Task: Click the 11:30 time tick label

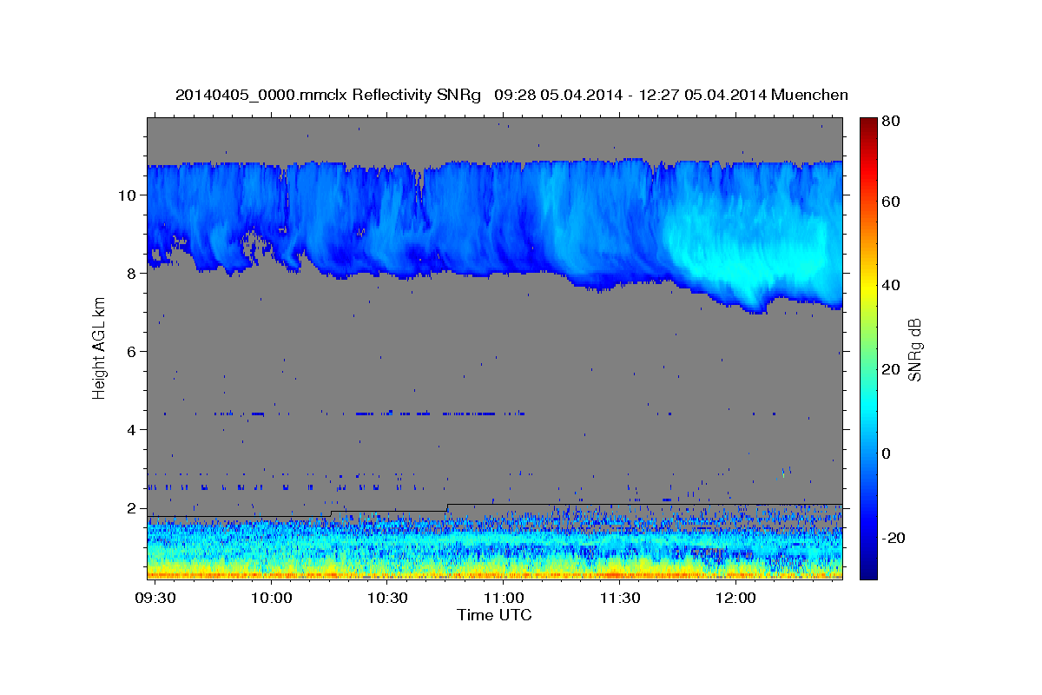Action: 619,599
